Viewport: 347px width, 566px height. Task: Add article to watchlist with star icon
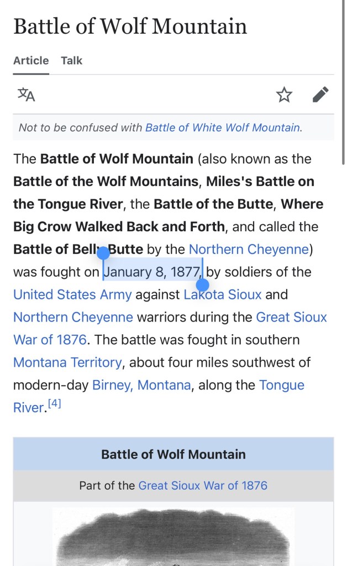284,95
